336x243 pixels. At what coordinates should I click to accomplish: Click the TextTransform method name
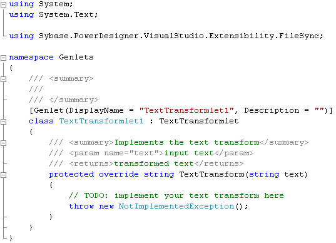tap(211, 174)
